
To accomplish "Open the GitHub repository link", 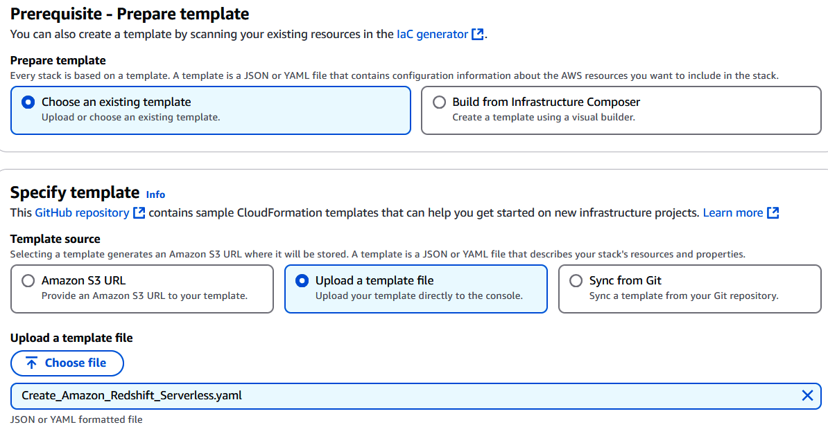I will point(83,212).
